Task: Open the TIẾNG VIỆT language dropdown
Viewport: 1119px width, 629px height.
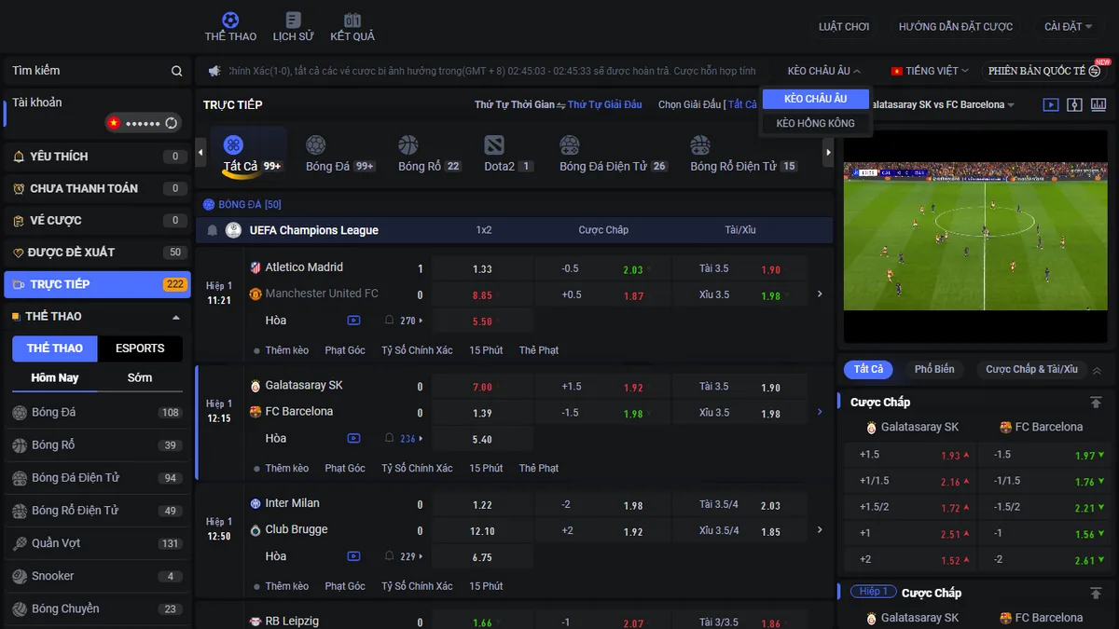Action: [930, 71]
